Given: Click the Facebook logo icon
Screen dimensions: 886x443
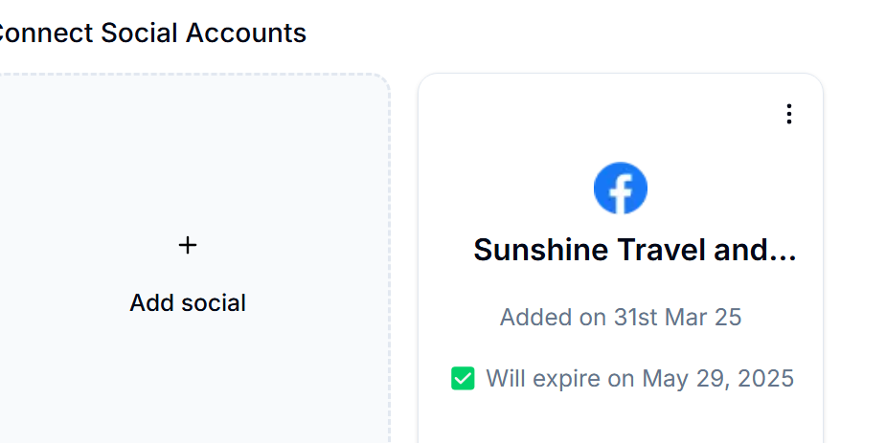Looking at the screenshot, I should click(621, 188).
